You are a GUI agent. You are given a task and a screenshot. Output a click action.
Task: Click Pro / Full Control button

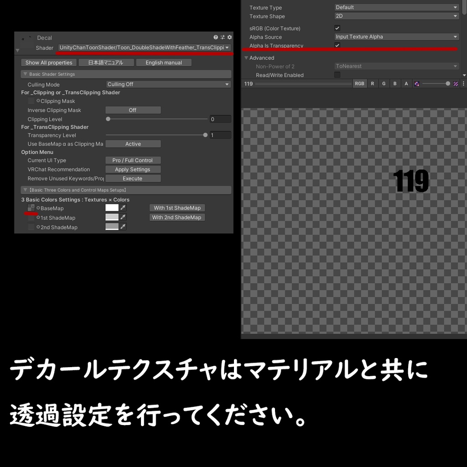[133, 160]
